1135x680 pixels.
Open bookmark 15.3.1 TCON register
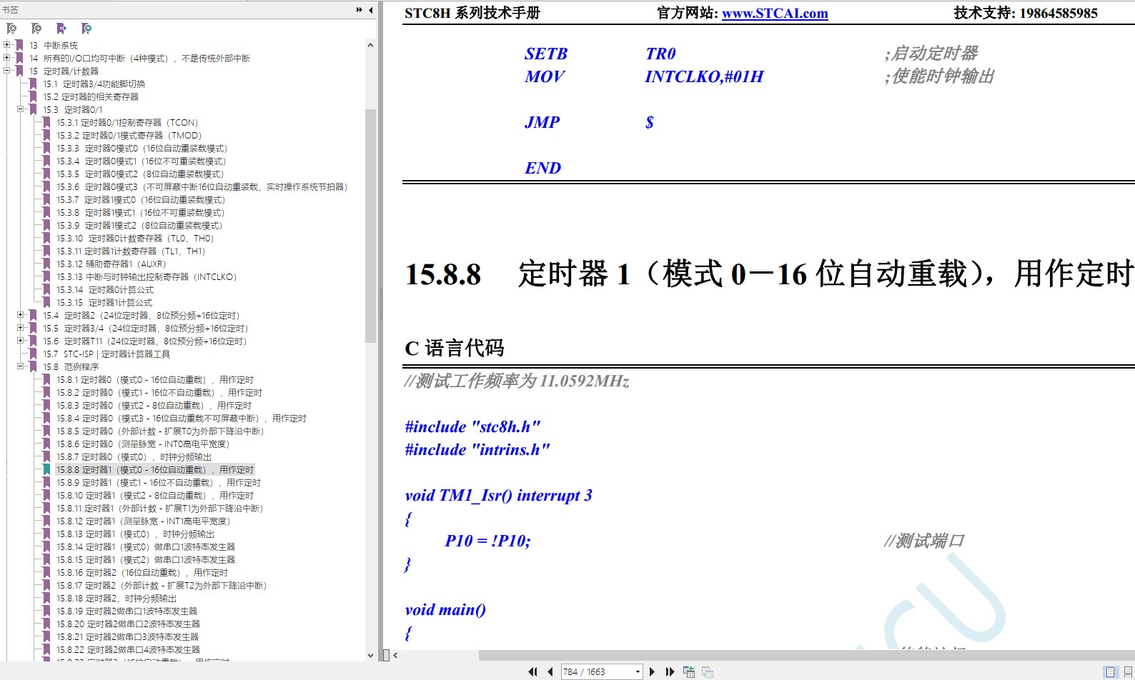point(127,123)
